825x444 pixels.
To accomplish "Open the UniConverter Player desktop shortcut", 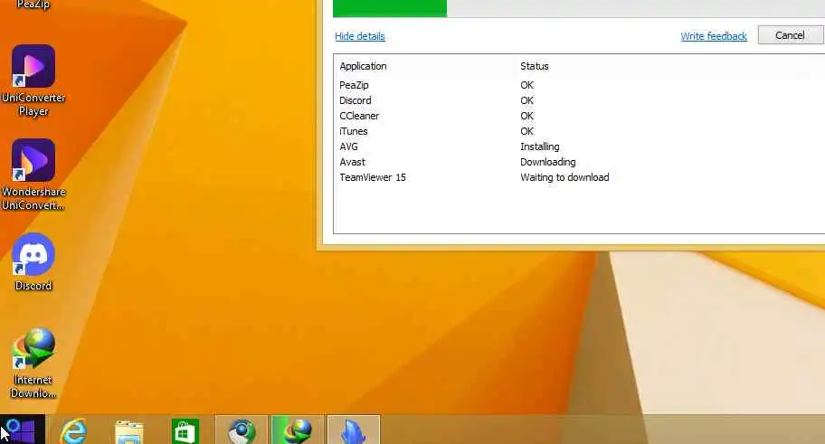I will (33, 80).
